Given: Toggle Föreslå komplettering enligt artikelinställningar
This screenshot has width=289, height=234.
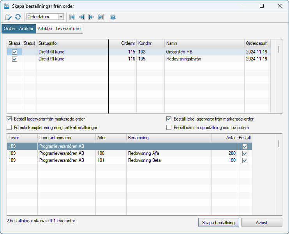Looking at the screenshot, I should click(x=9, y=127).
